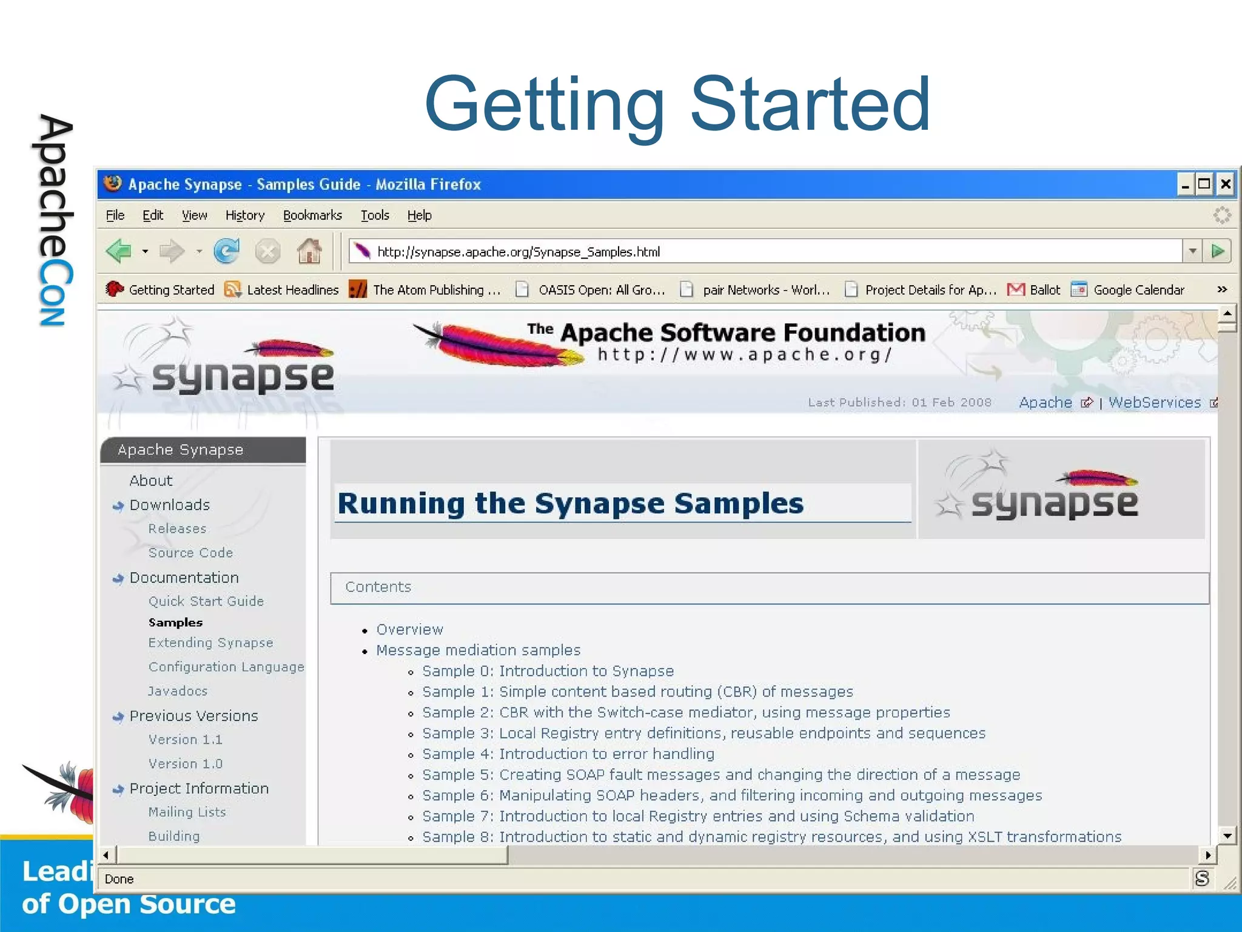Open the Downloads sidebar item
This screenshot has width=1242, height=932.
tap(170, 505)
